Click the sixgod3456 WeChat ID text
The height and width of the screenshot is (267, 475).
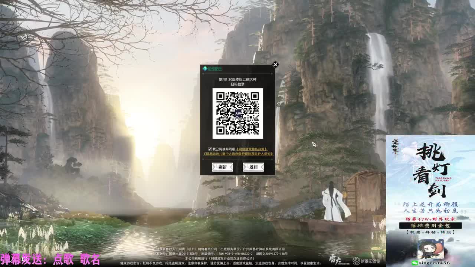(434, 263)
